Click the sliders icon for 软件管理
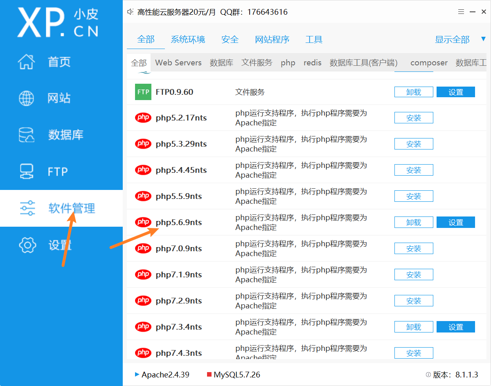This screenshot has width=491, height=386. pyautogui.click(x=27, y=208)
